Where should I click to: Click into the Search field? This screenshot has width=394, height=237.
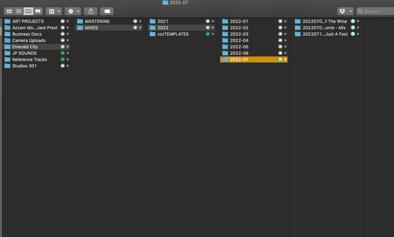375,11
